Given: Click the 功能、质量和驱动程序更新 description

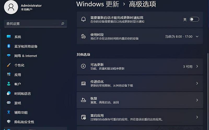Looking at the screenshot, I should (107, 69).
